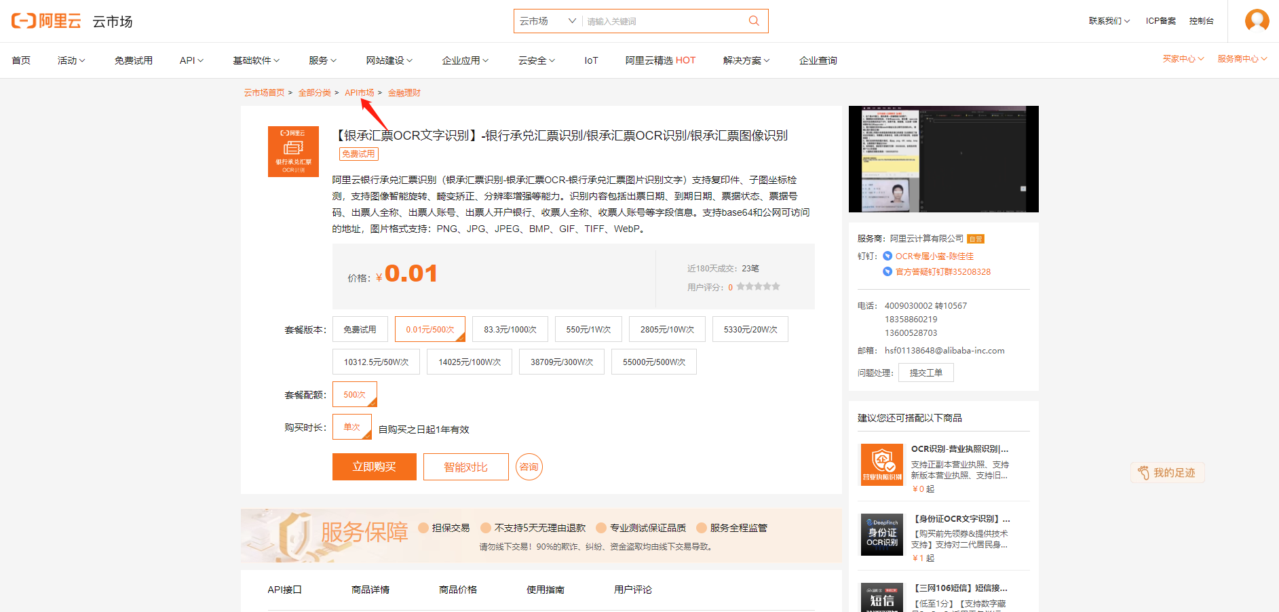The width and height of the screenshot is (1279, 612).
Task: Expand the 网站建设 menu
Action: click(389, 60)
